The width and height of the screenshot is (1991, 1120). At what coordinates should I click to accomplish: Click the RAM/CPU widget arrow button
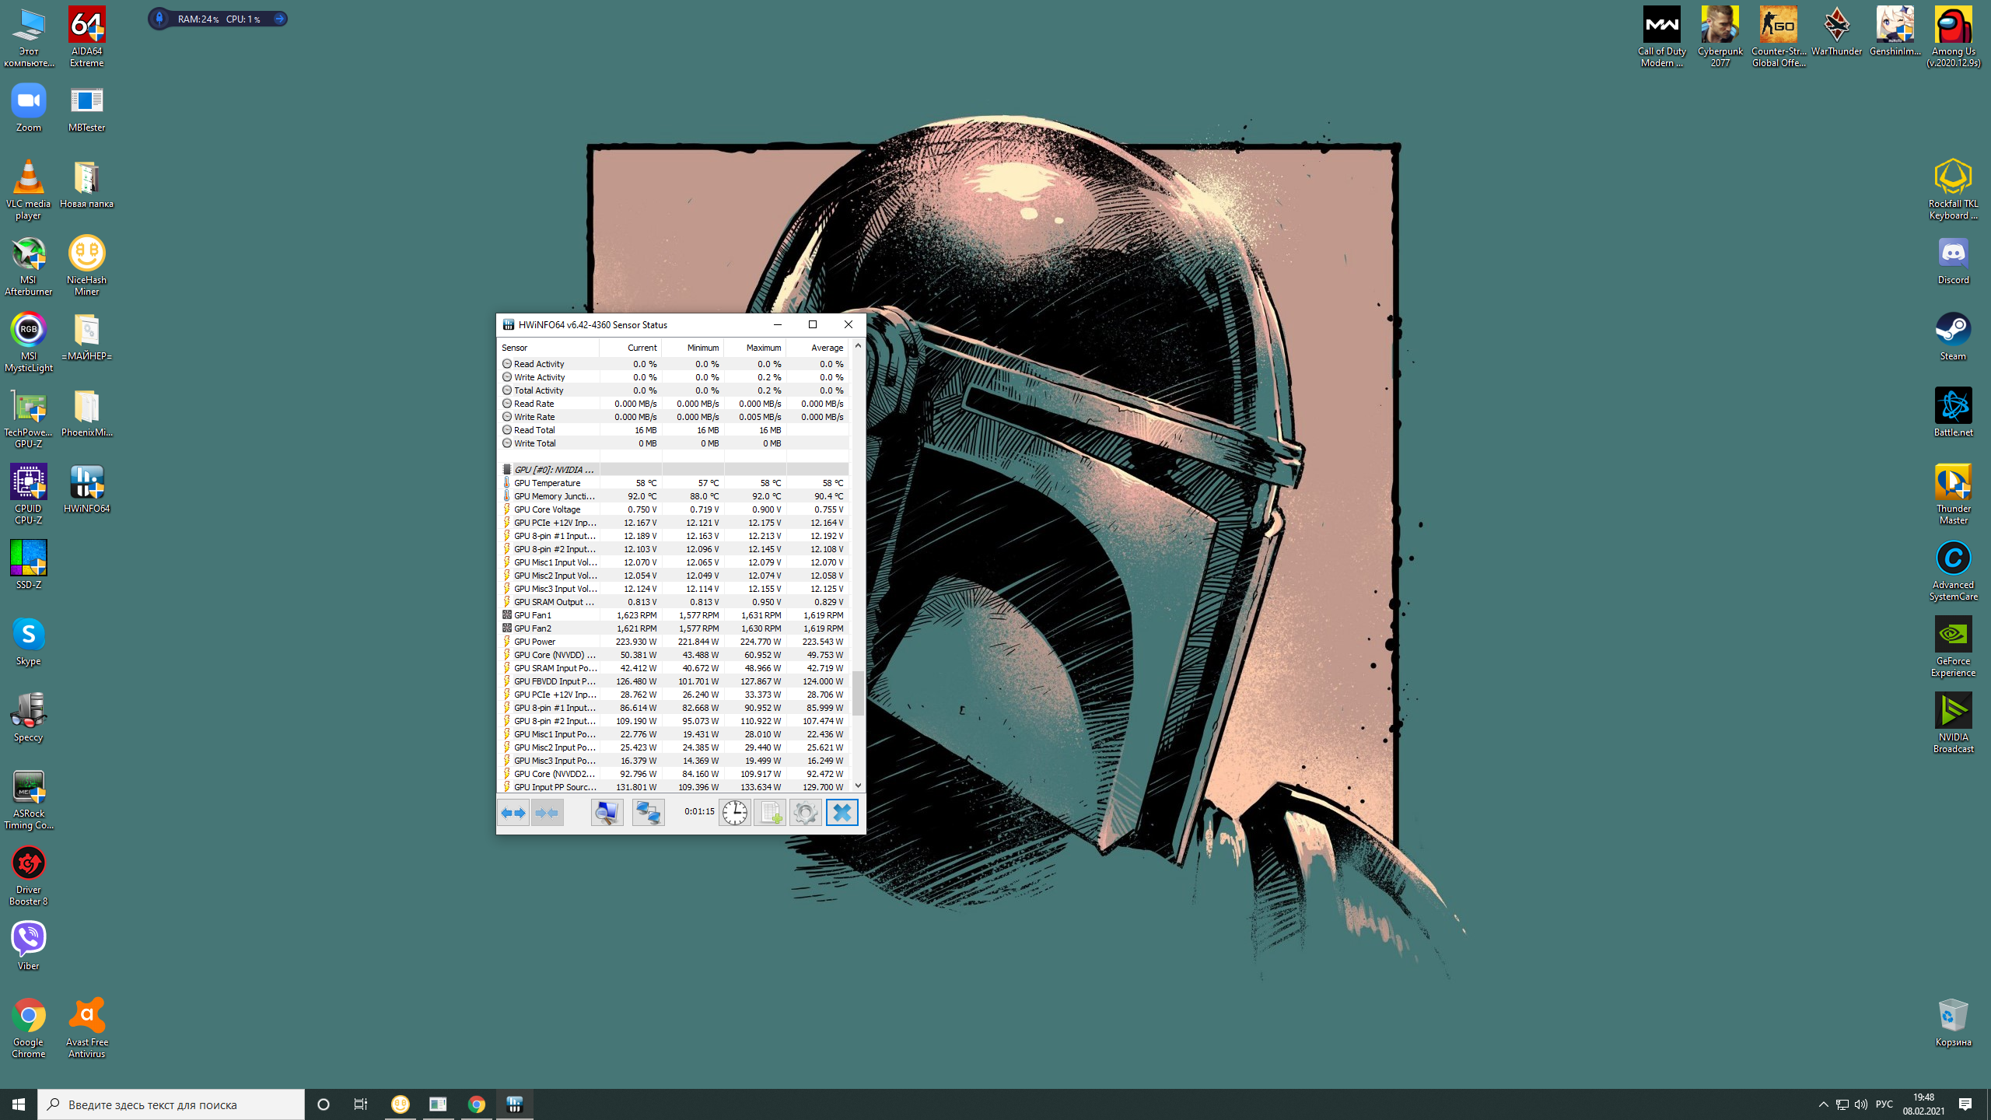pos(278,19)
